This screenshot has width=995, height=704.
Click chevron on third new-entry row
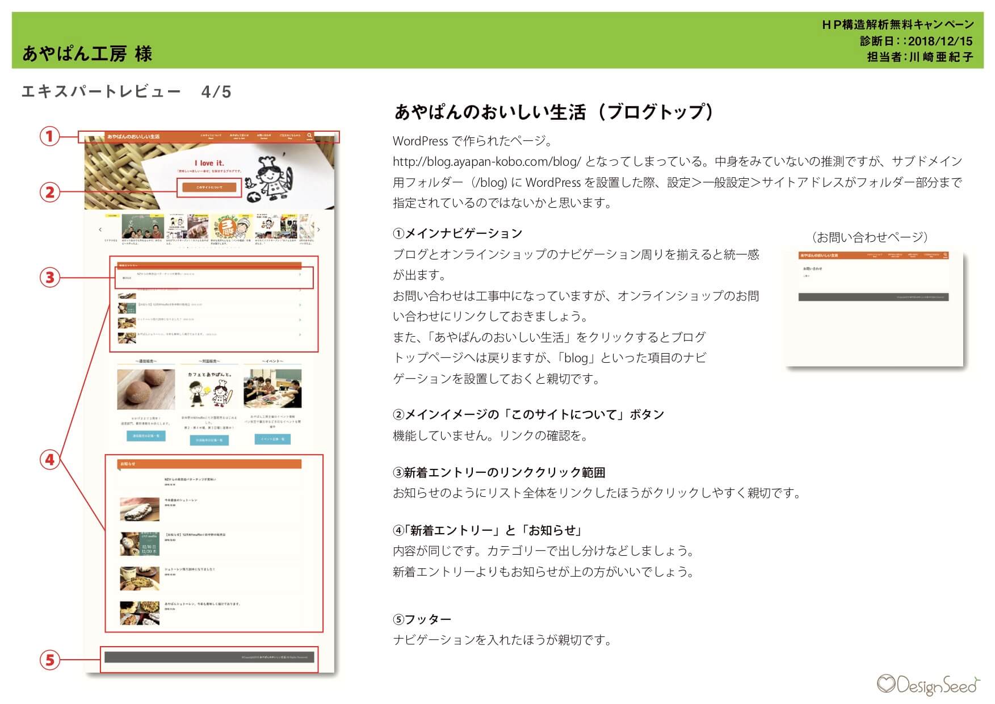point(300,305)
